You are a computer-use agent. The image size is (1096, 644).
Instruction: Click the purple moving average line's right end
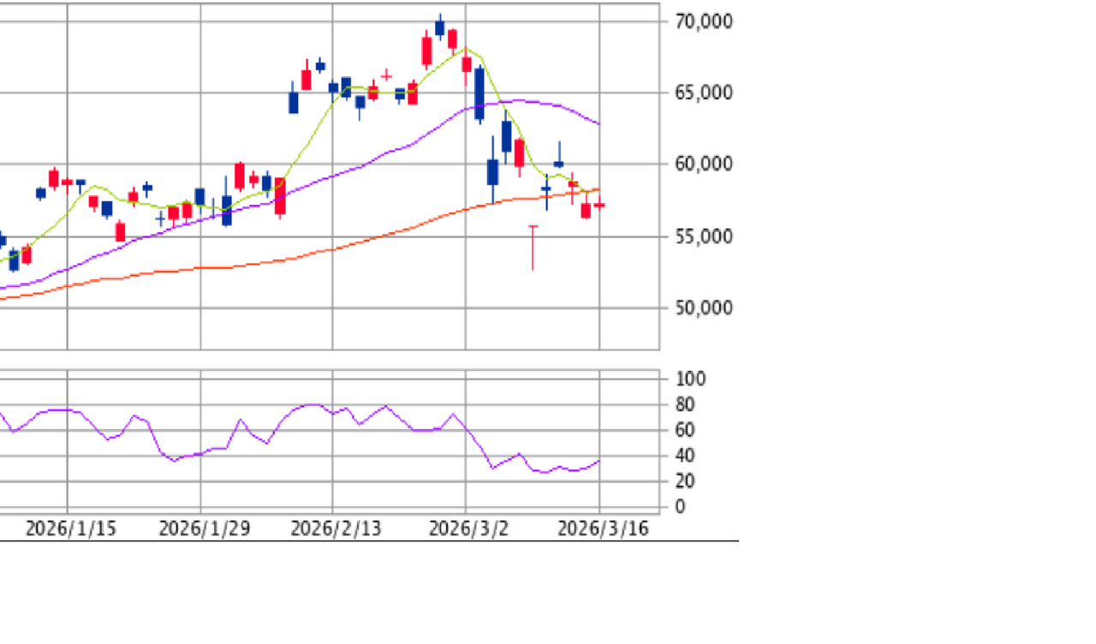pyautogui.click(x=599, y=124)
